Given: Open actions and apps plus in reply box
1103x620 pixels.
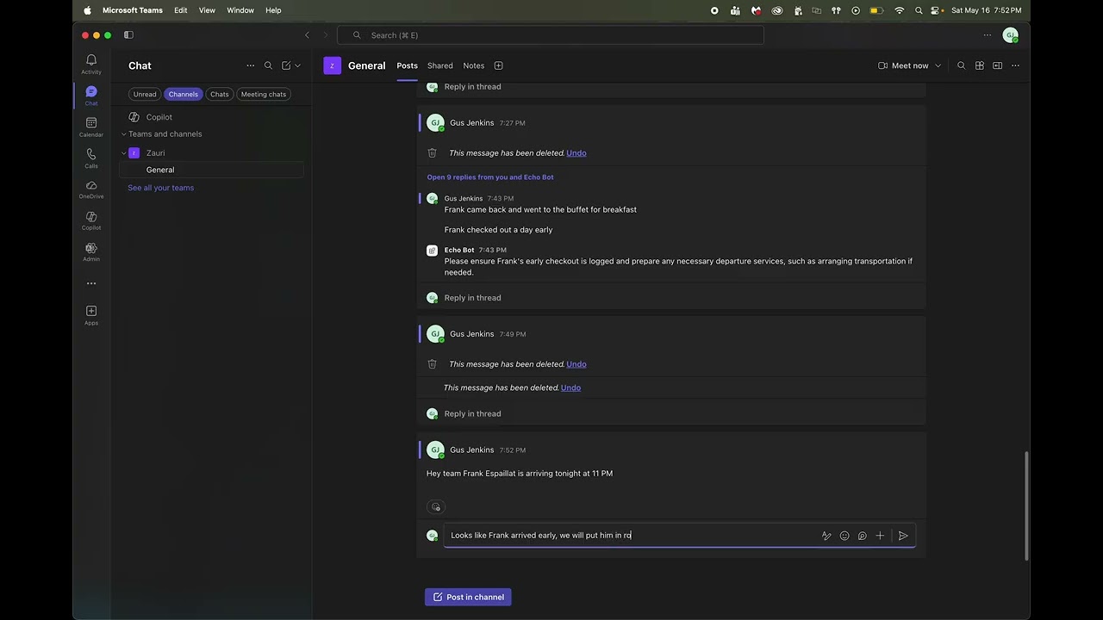Looking at the screenshot, I should pos(880,536).
